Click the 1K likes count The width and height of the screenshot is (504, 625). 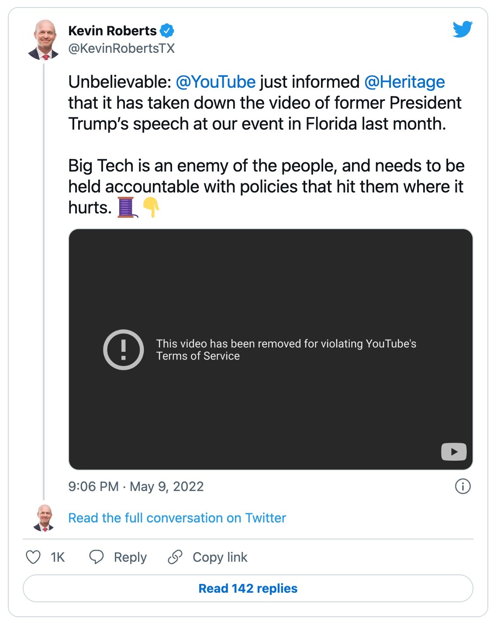point(58,557)
